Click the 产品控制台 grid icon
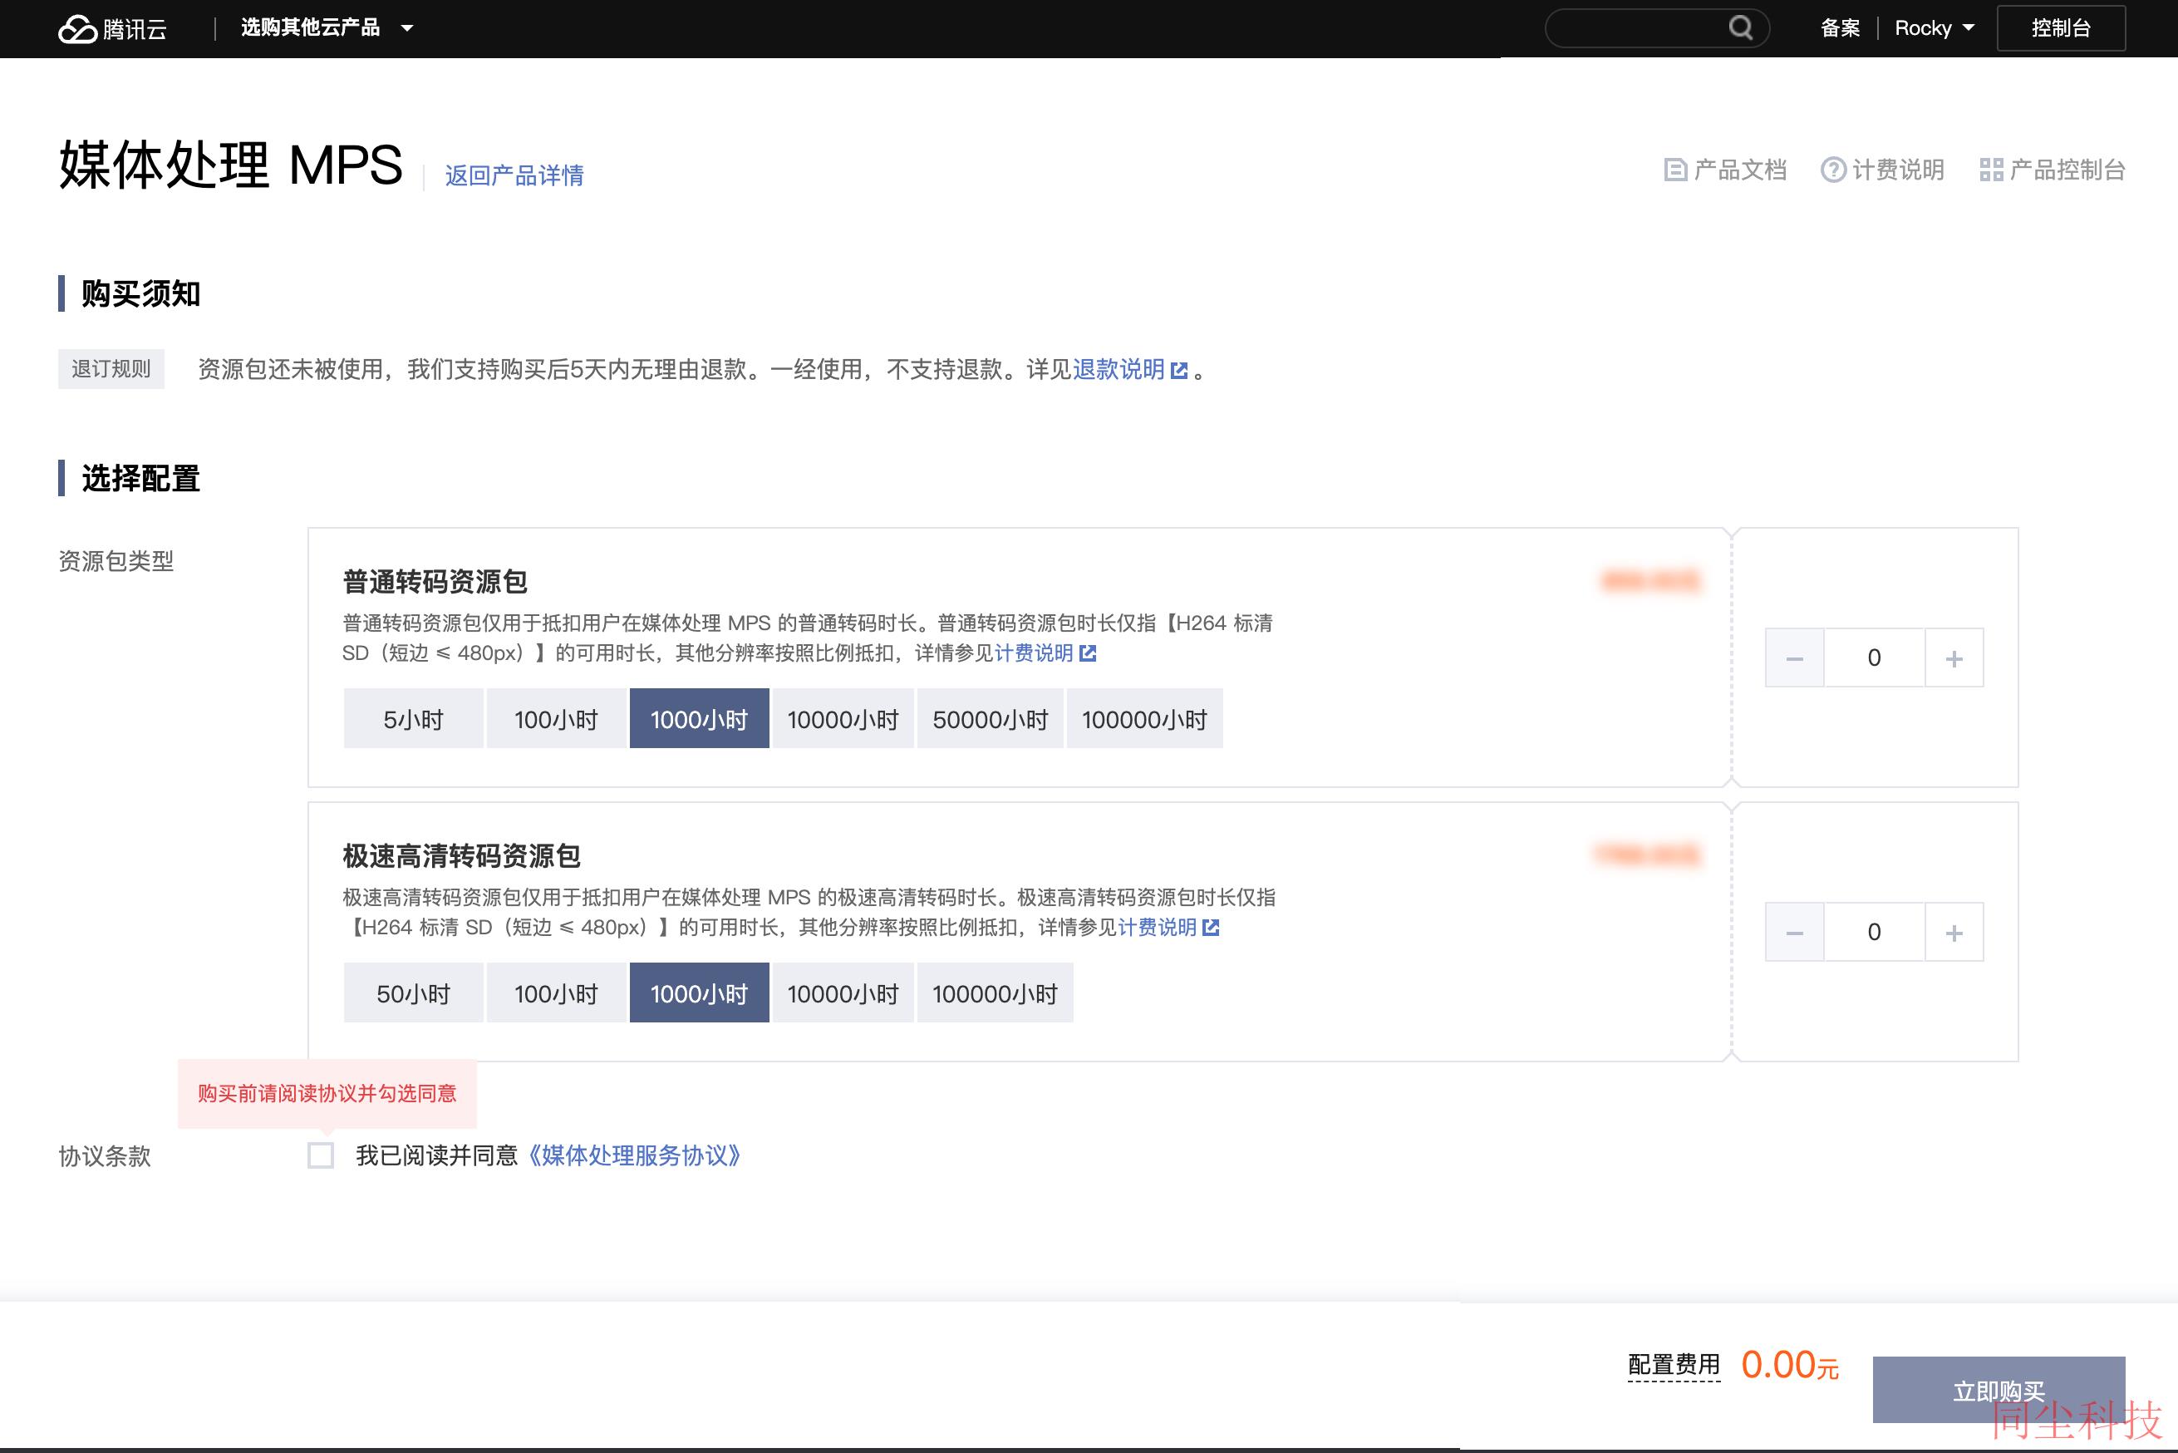Viewport: 2178px width, 1453px height. pyautogui.click(x=1991, y=170)
